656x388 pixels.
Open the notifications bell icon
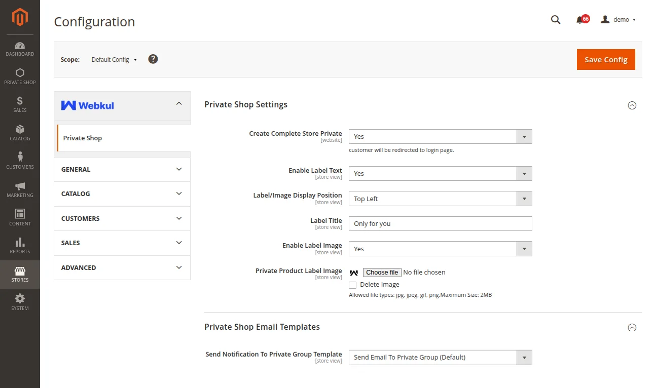click(579, 20)
